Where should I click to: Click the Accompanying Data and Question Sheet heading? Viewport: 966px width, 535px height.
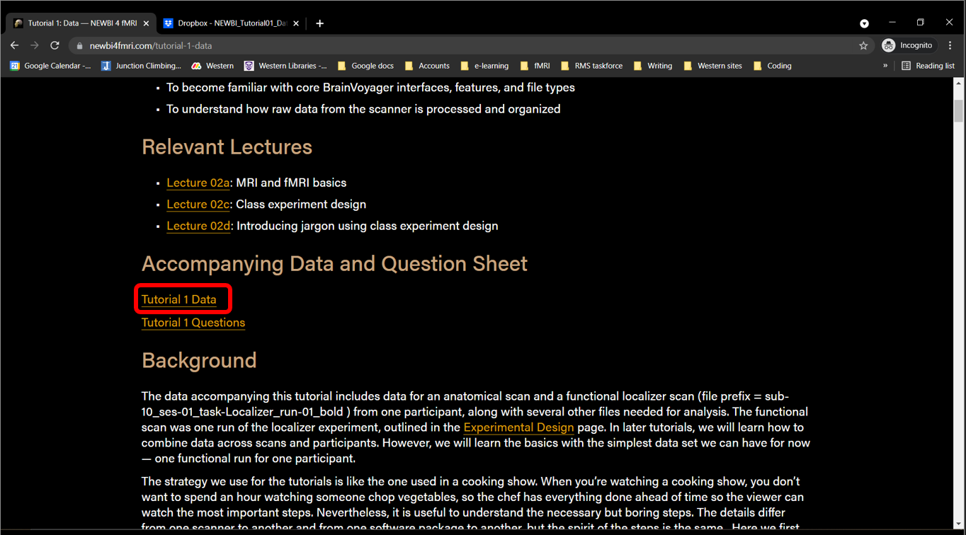334,264
